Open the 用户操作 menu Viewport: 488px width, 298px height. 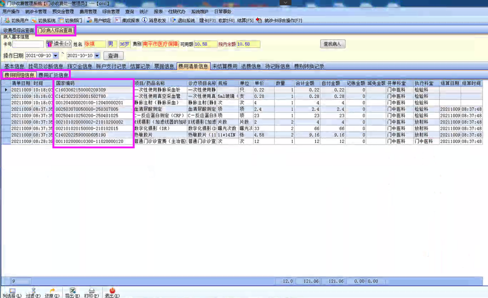click(x=11, y=11)
